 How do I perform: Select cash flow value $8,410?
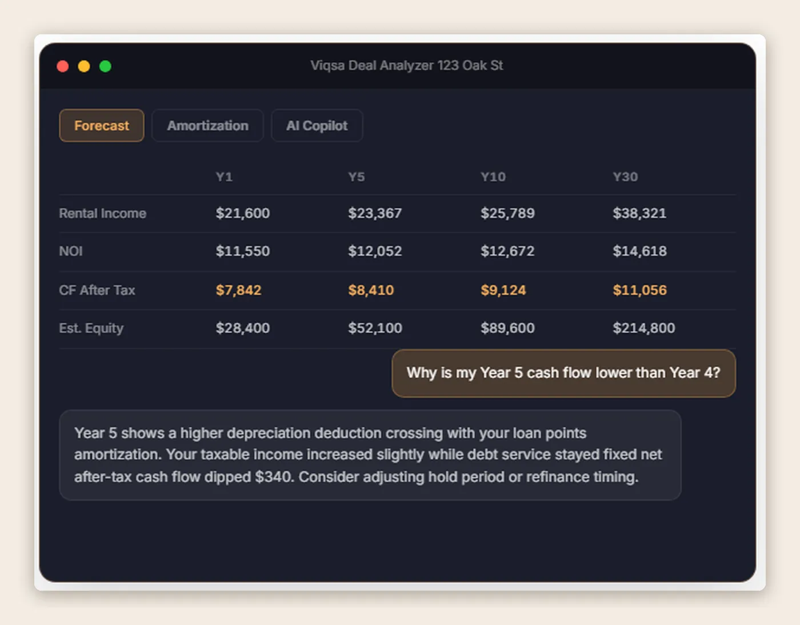(x=371, y=290)
